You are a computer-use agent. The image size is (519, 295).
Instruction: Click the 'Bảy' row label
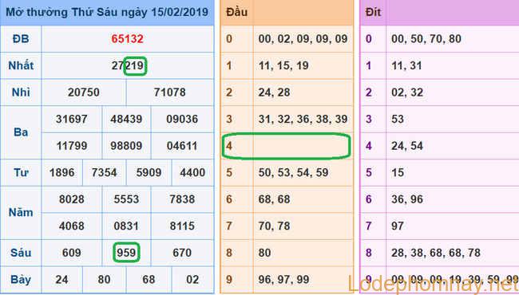(21, 280)
